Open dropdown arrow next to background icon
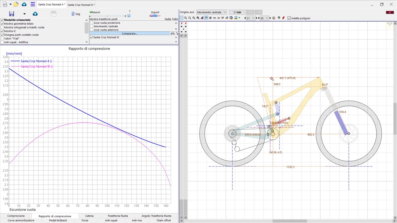The height and width of the screenshot is (223, 397). [239, 18]
